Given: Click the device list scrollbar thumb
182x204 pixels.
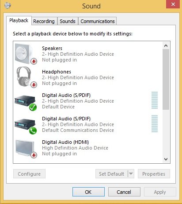Looking at the screenshot, I should click(x=166, y=79).
